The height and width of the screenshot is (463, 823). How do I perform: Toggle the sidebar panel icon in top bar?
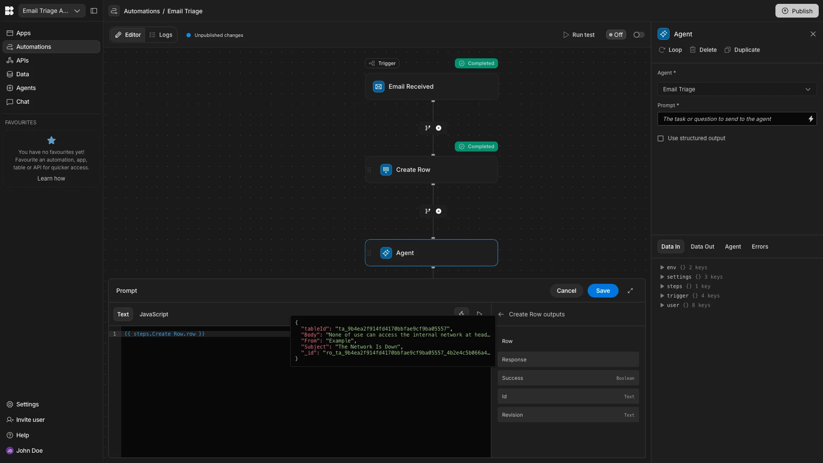pyautogui.click(x=94, y=11)
